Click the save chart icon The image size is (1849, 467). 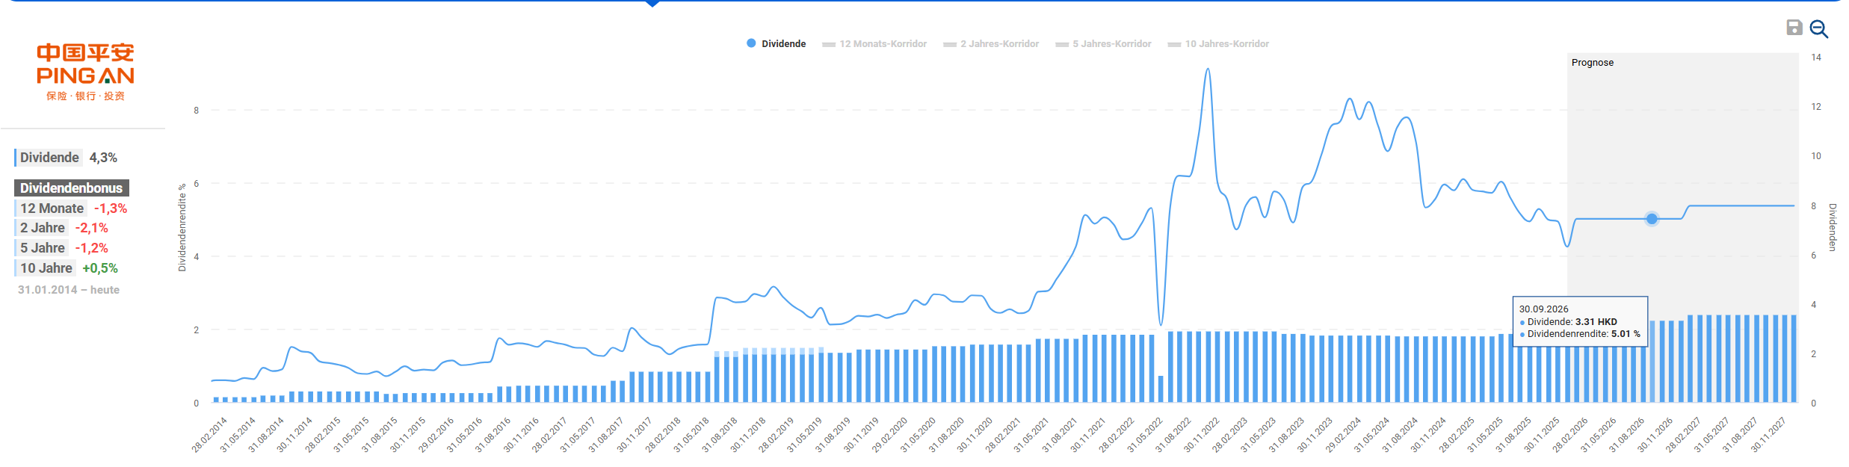pos(1794,28)
